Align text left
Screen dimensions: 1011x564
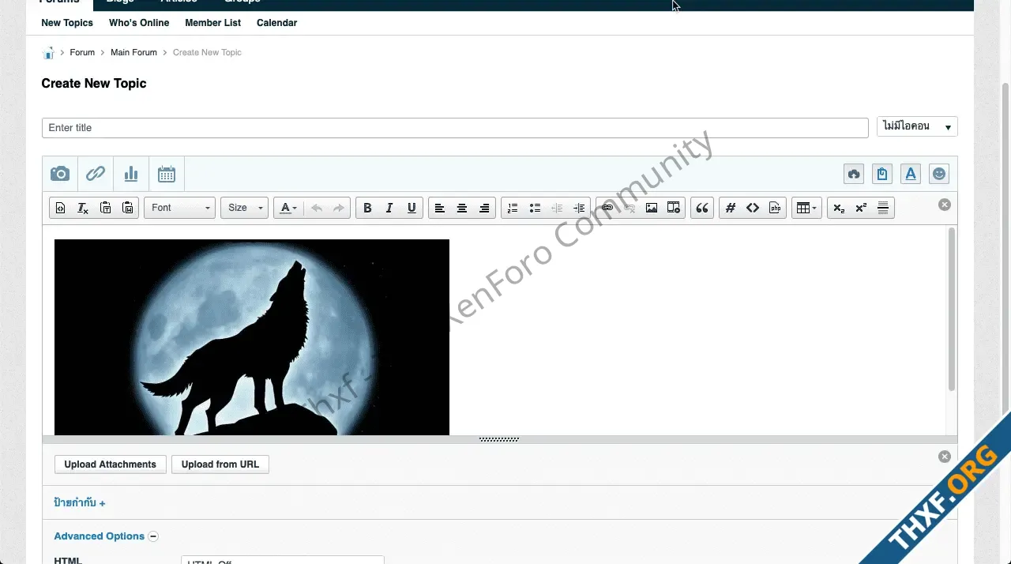pos(440,208)
